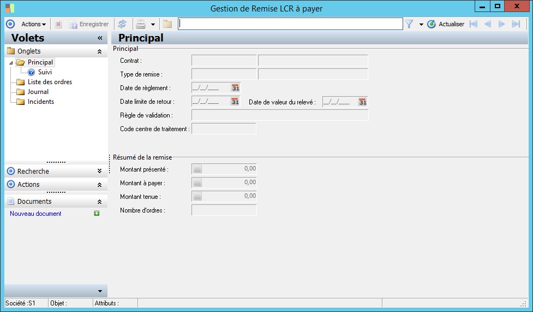Open the Journal folder item

(x=38, y=92)
